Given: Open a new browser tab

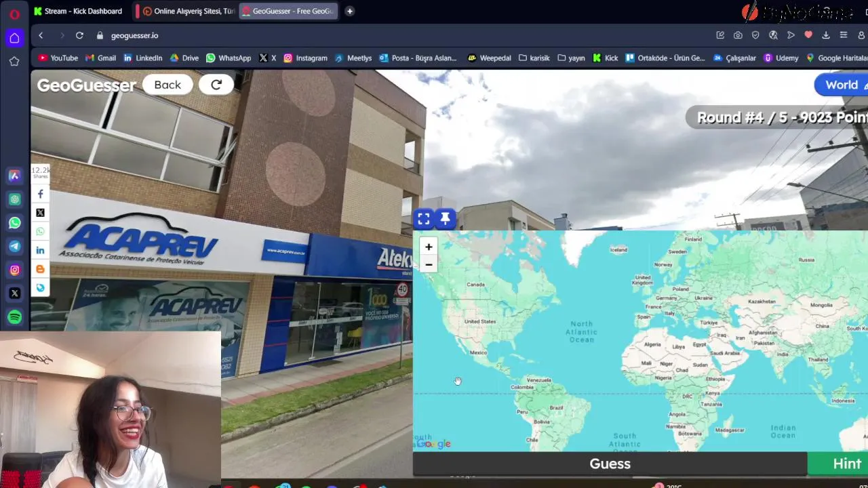Looking at the screenshot, I should coord(349,11).
